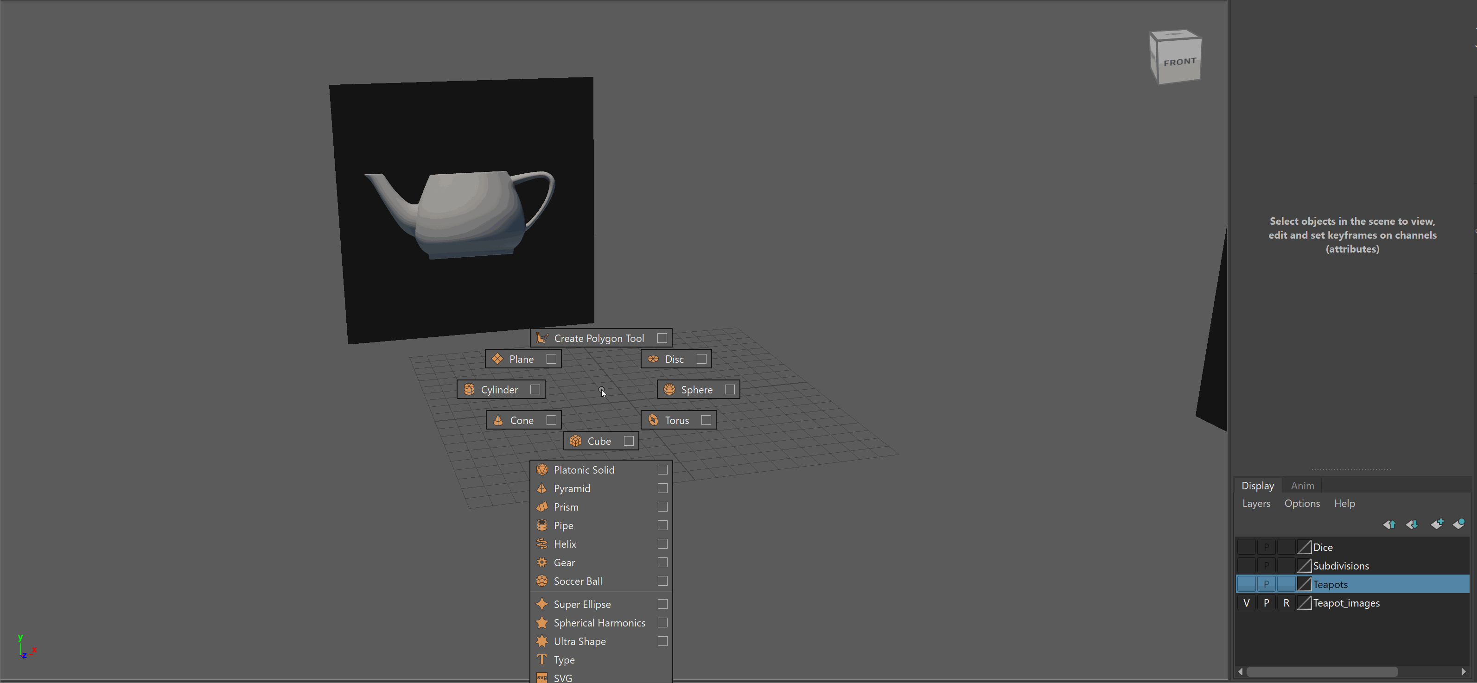Toggle visibility of Teapot_images layer
The image size is (1477, 683).
click(1246, 603)
